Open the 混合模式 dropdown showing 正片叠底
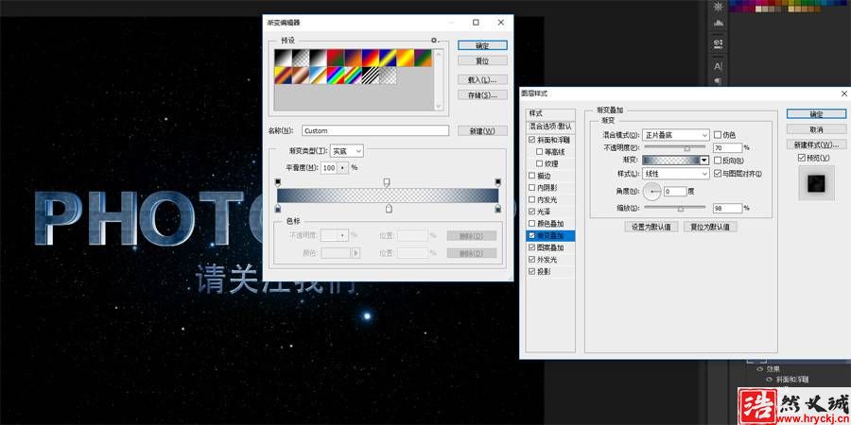 click(675, 134)
